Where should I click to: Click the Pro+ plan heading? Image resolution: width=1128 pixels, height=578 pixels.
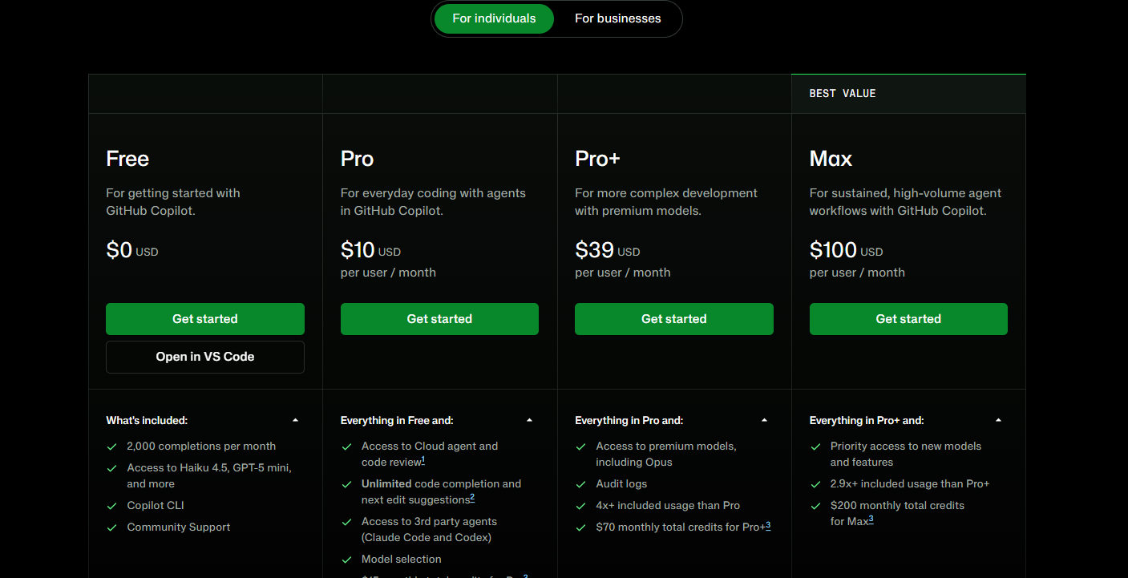[x=598, y=159]
